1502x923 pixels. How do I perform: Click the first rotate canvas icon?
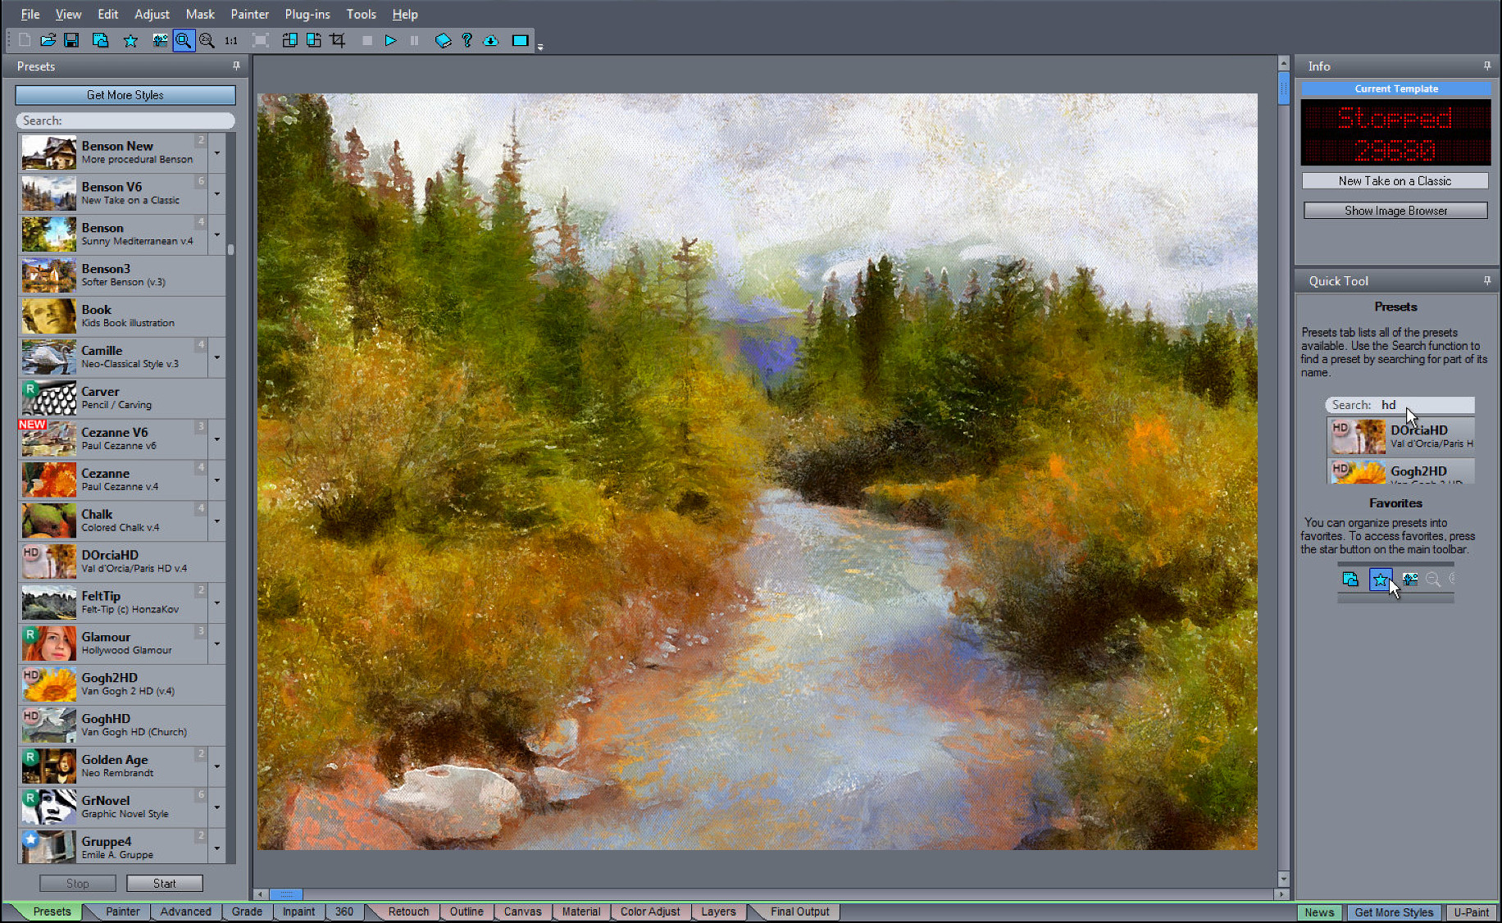pos(289,40)
